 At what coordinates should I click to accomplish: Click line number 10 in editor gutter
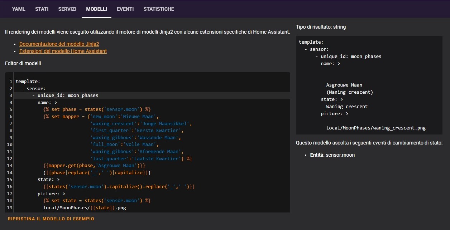click(10, 145)
